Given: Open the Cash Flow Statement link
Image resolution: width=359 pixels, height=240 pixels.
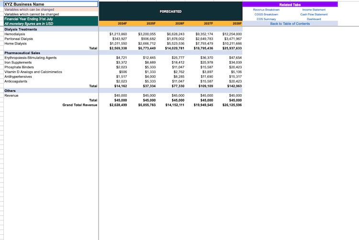Looking at the screenshot, I should pyautogui.click(x=314, y=14).
